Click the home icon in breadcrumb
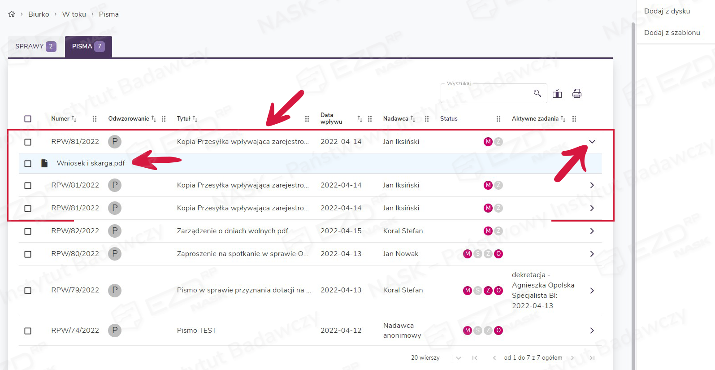Viewport: 715px width, 370px height. [x=12, y=14]
